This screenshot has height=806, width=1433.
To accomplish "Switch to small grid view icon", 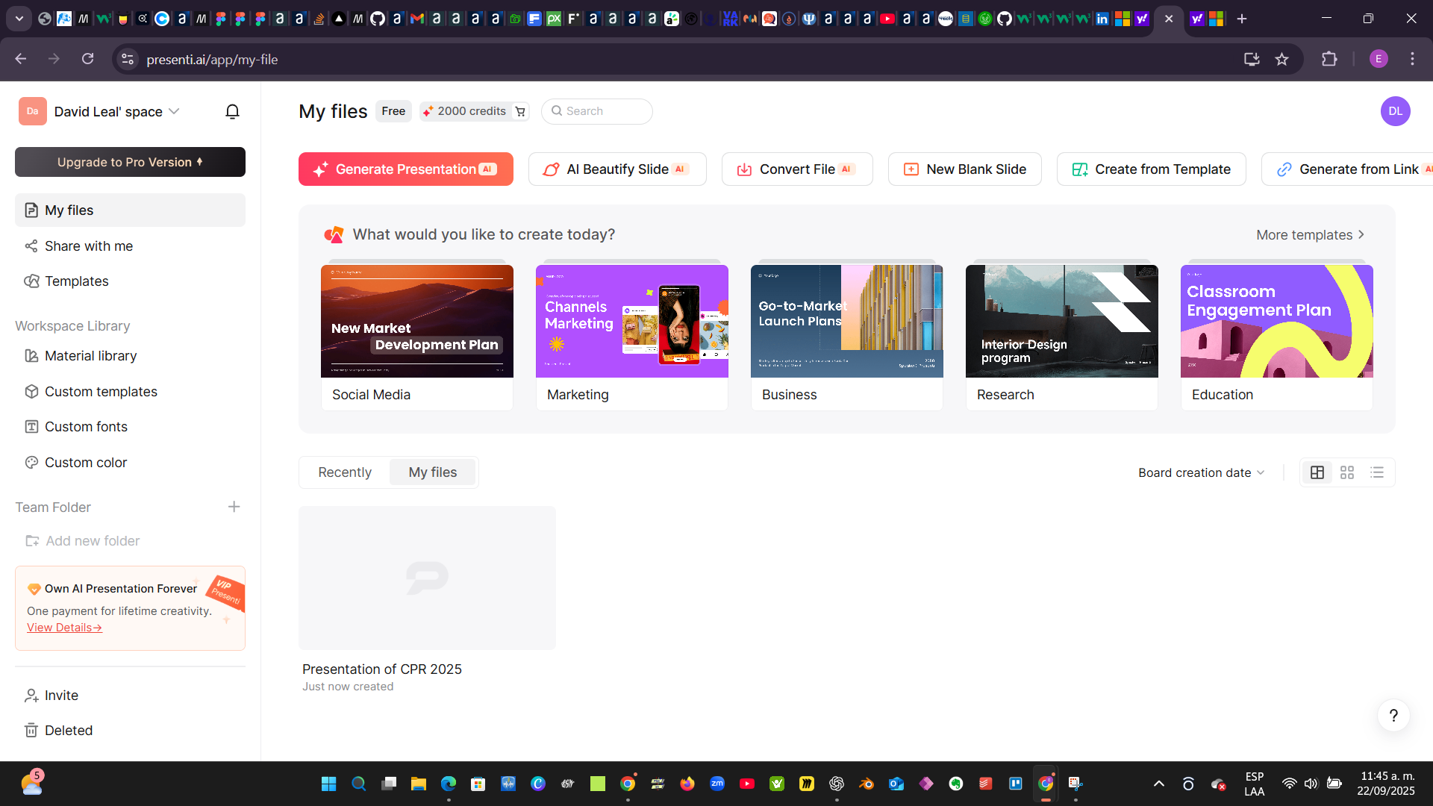I will click(1347, 472).
